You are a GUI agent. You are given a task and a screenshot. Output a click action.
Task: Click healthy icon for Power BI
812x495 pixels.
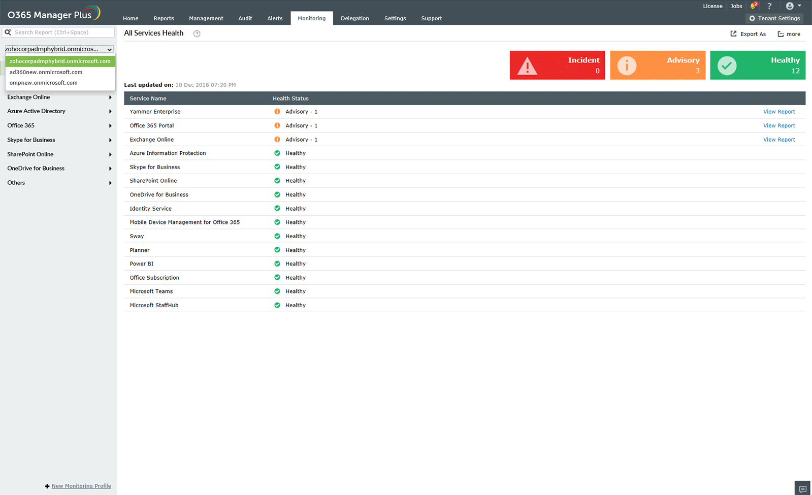[x=277, y=263]
